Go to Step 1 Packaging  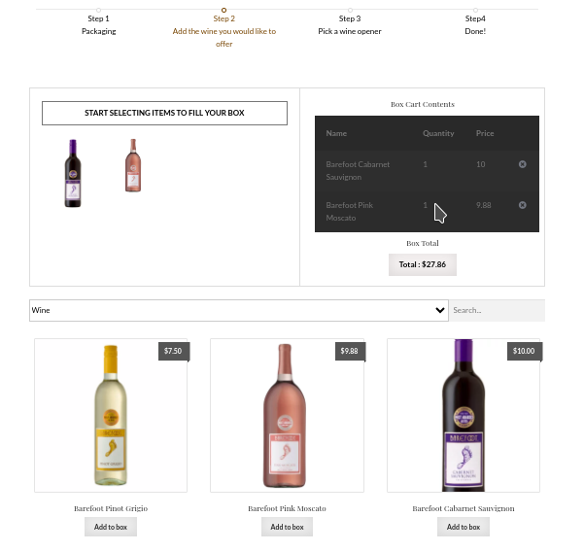pyautogui.click(x=99, y=24)
